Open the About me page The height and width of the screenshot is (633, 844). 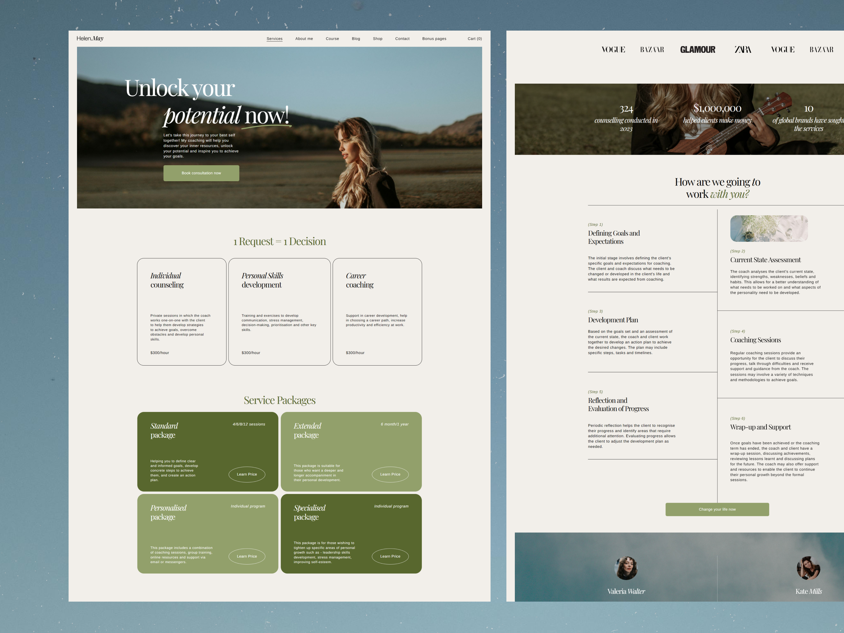tap(304, 39)
